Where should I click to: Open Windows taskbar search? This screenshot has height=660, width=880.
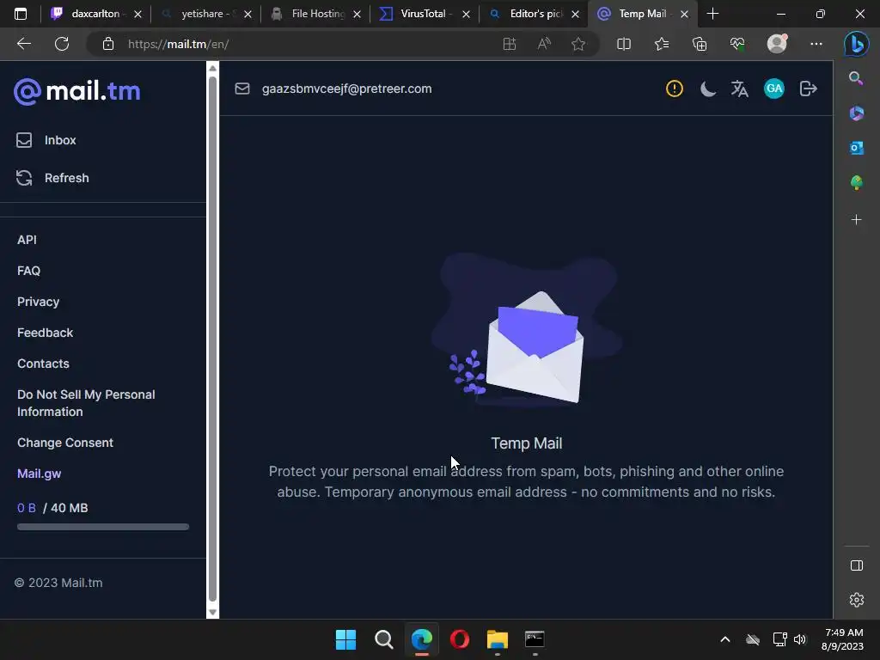click(x=384, y=639)
